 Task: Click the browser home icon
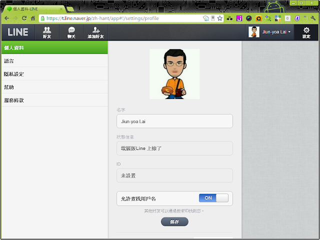coord(33,18)
